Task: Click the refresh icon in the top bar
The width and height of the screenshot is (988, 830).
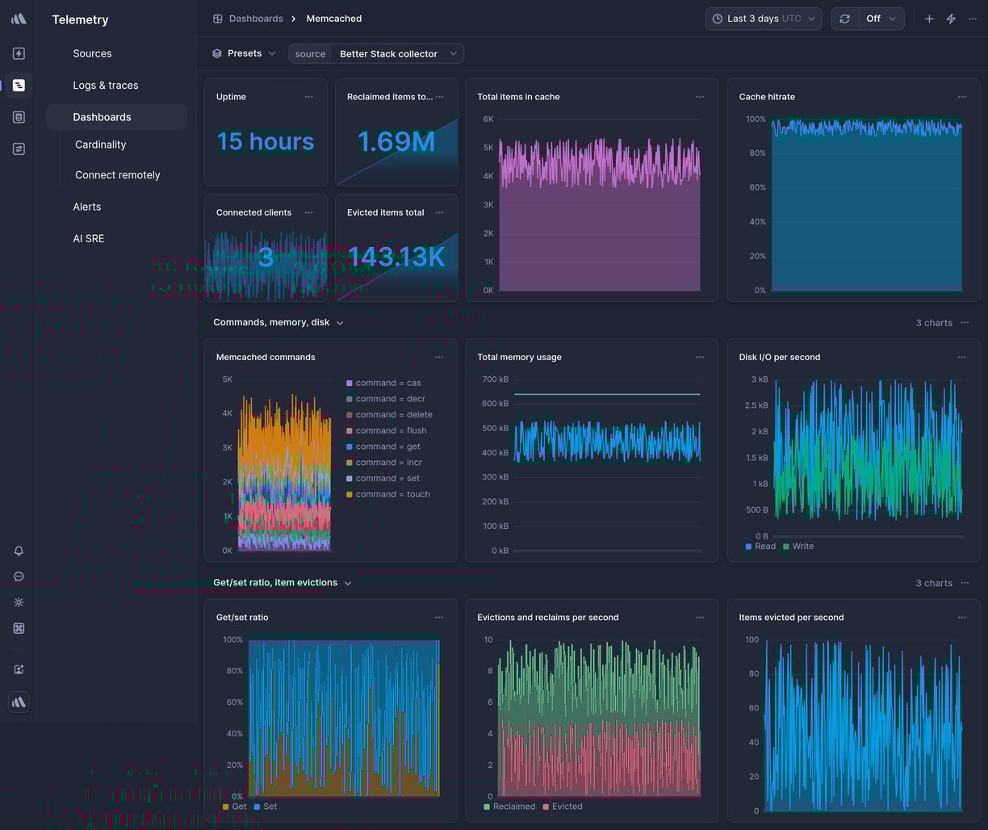Action: tap(844, 18)
